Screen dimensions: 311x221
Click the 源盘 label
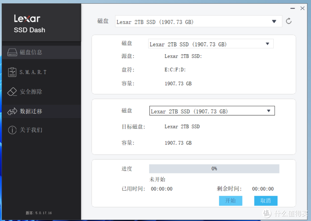[x=128, y=56]
